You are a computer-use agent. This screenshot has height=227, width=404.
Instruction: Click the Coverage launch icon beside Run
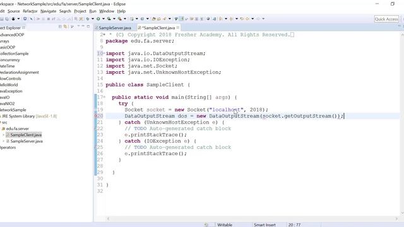tap(109, 19)
